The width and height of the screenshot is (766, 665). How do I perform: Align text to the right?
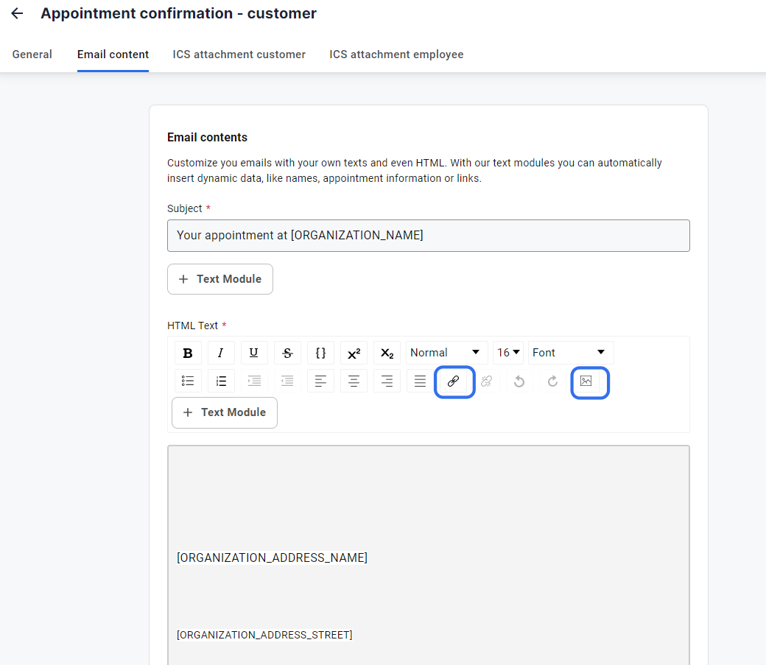click(x=387, y=381)
